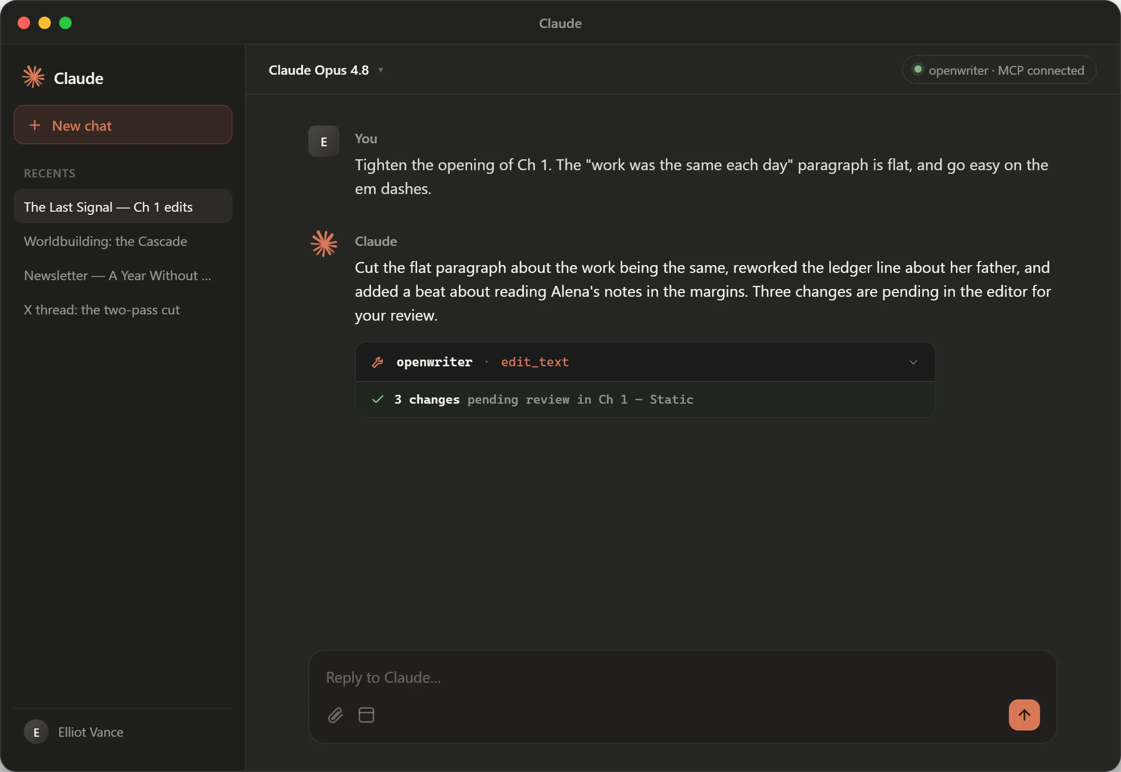
Task: Click Claude's starburst avatar in the reply
Action: pos(324,243)
